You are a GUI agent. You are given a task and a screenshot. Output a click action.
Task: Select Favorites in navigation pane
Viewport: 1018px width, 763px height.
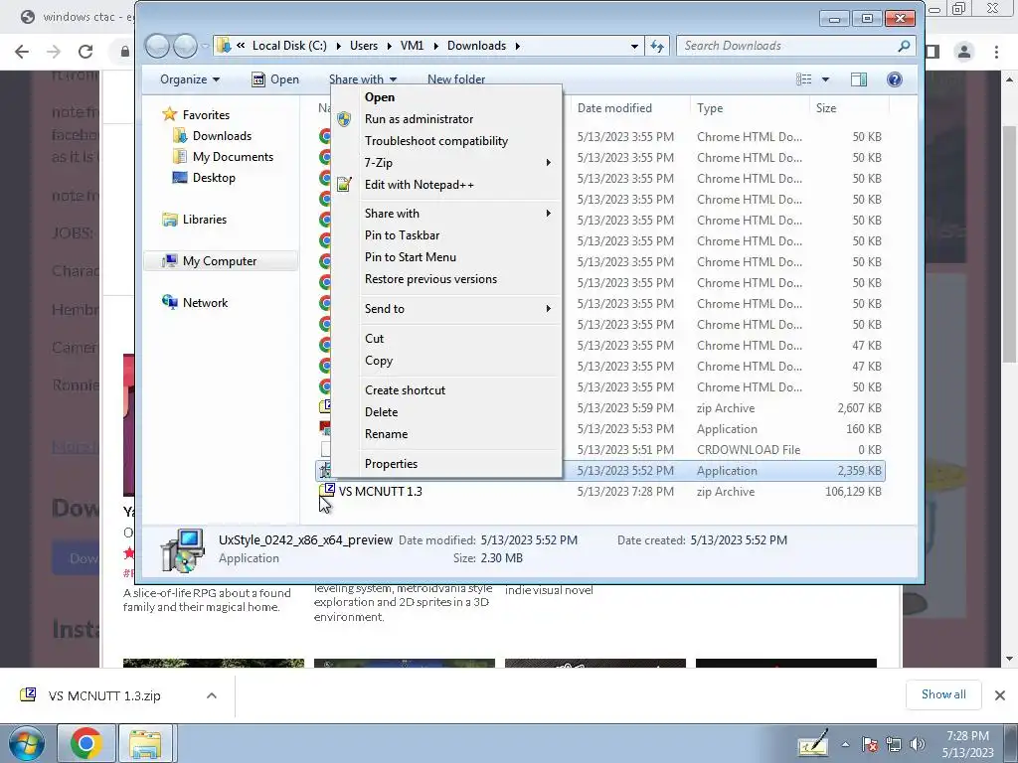click(206, 115)
